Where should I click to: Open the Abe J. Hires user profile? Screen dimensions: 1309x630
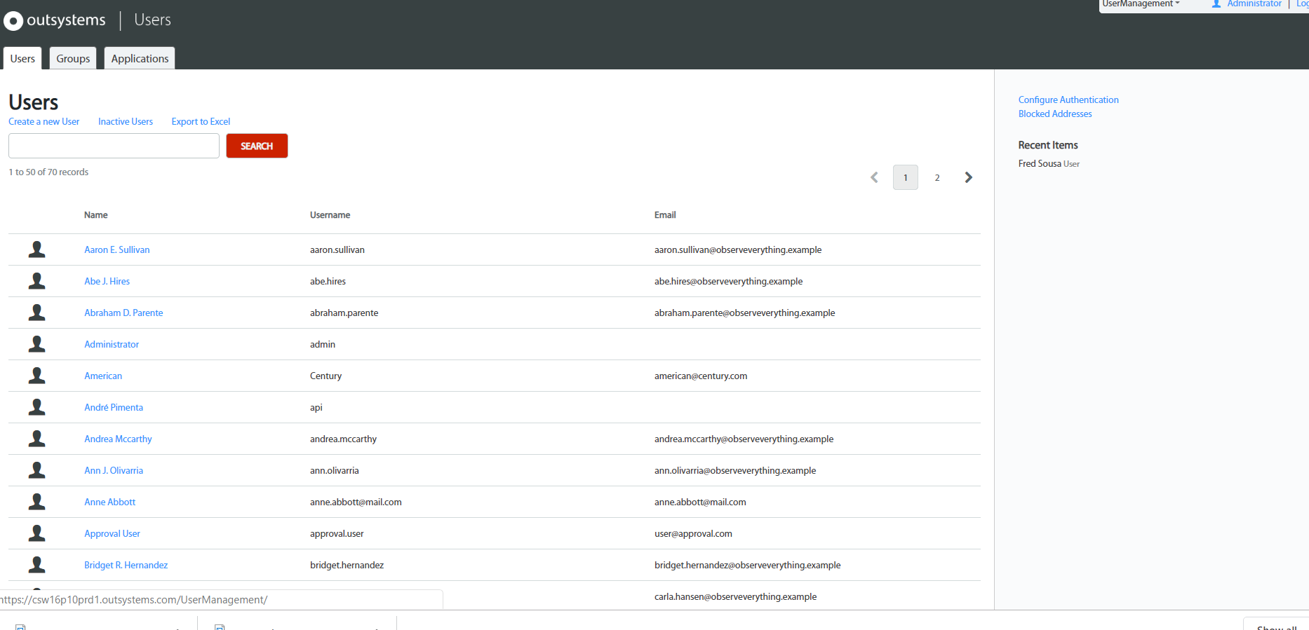tap(107, 281)
